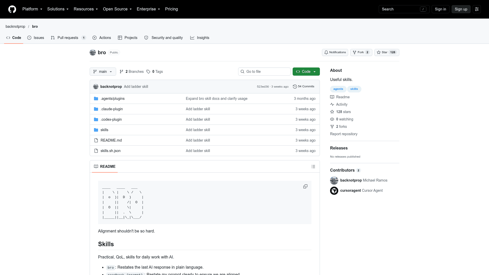View the 2 Branches list
The image size is (489, 275).
[132, 72]
